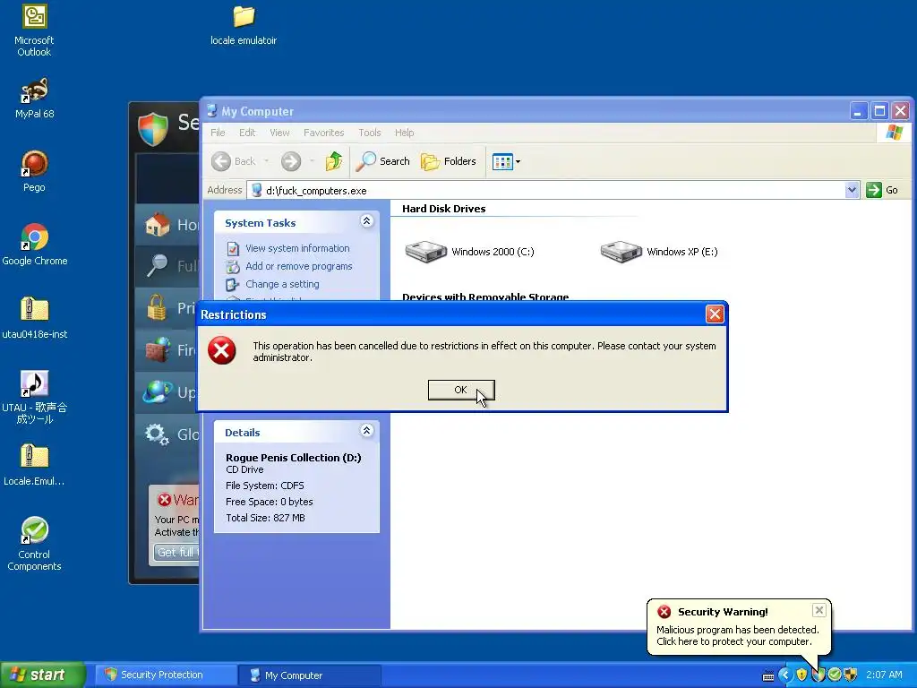Click View system information link
Screen dimensions: 917x688
pos(297,248)
